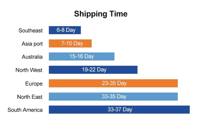Select the Europe row label
The height and width of the screenshot is (123, 200).
click(34, 83)
